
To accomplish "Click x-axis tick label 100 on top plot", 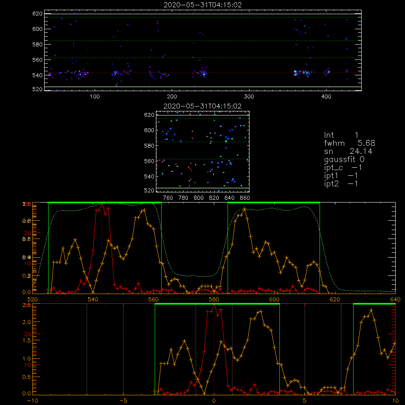I will 95,97.
